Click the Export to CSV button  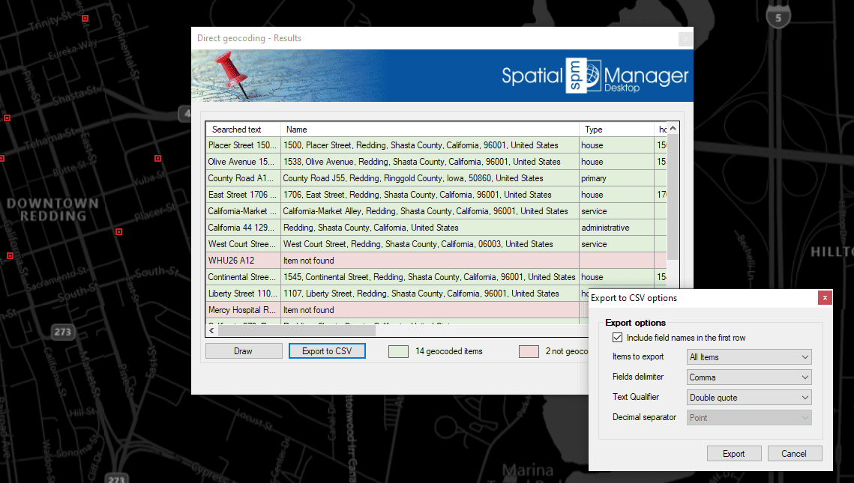coord(327,350)
